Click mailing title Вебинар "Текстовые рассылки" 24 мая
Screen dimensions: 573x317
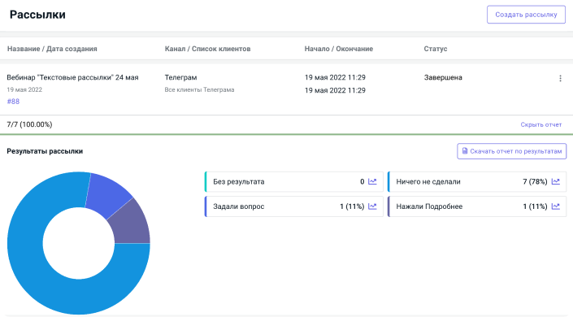72,77
